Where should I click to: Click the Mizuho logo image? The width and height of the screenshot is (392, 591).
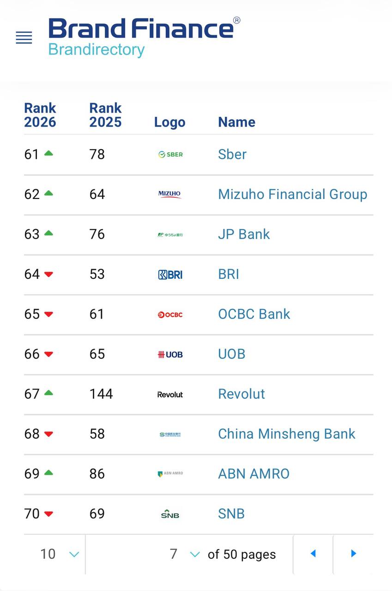[x=170, y=194]
